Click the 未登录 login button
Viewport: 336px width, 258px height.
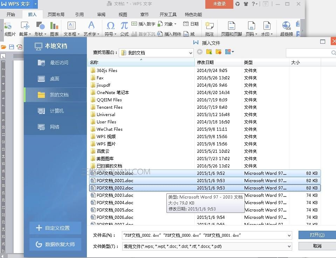tap(219, 4)
